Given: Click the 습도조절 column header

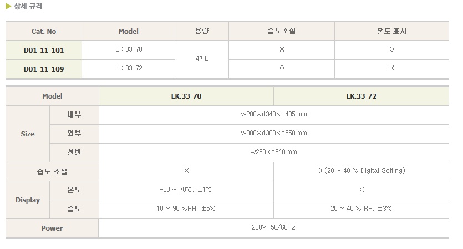Looking at the screenshot, I should coord(282,31).
